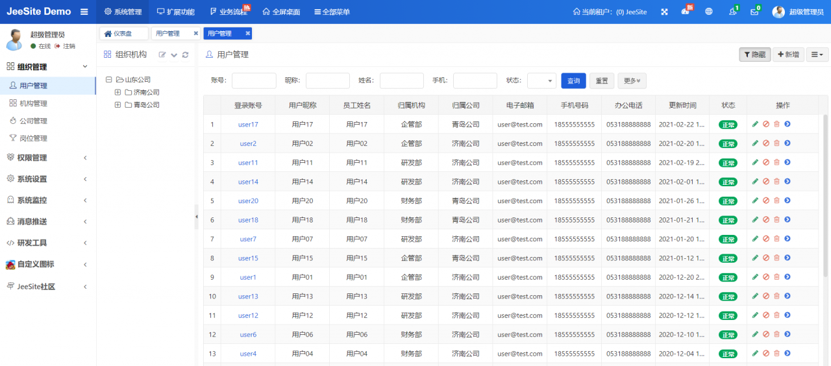
Task: Expand the 权限管理 sidebar section
Action: click(x=48, y=158)
